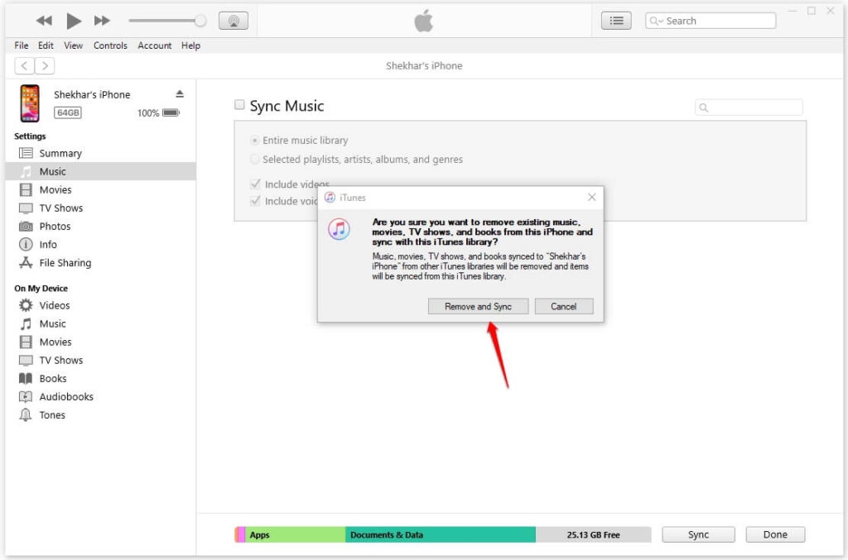Image resolution: width=848 pixels, height=560 pixels.
Task: Click the Sync button
Action: [698, 534]
